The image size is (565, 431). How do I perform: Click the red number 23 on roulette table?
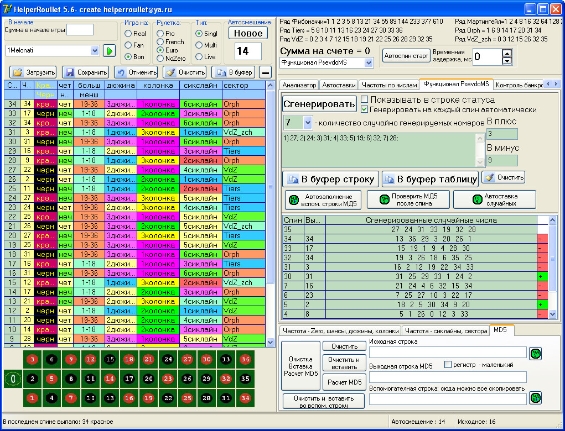tap(168, 379)
